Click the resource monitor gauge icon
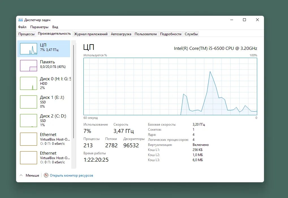This screenshot has width=288, height=198. tap(46, 175)
